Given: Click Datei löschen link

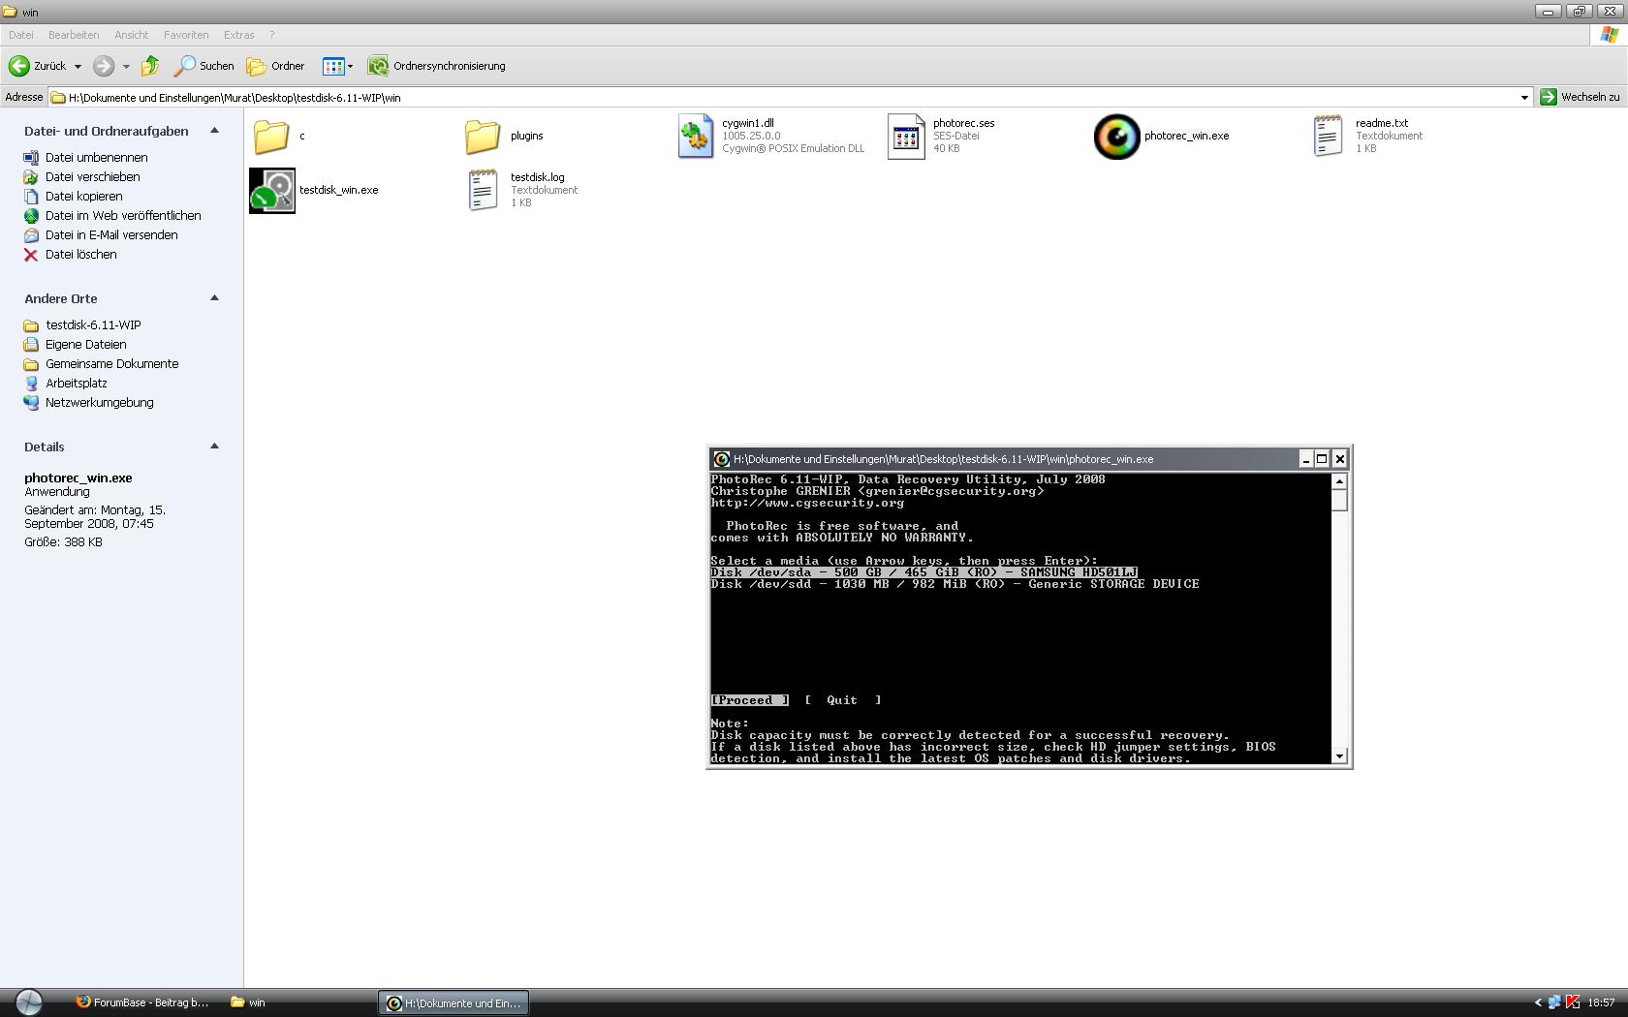Looking at the screenshot, I should click(x=80, y=254).
